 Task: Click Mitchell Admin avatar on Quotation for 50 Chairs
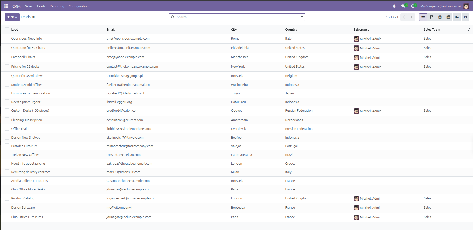point(356,48)
